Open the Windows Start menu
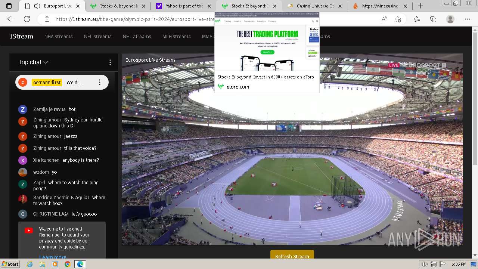Image resolution: width=478 pixels, height=269 pixels. [x=10, y=264]
